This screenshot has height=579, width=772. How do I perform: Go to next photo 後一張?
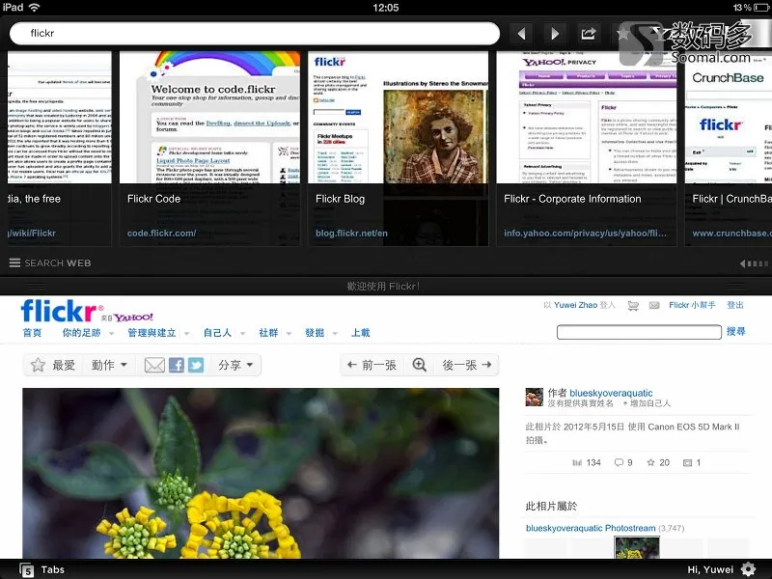tap(467, 365)
